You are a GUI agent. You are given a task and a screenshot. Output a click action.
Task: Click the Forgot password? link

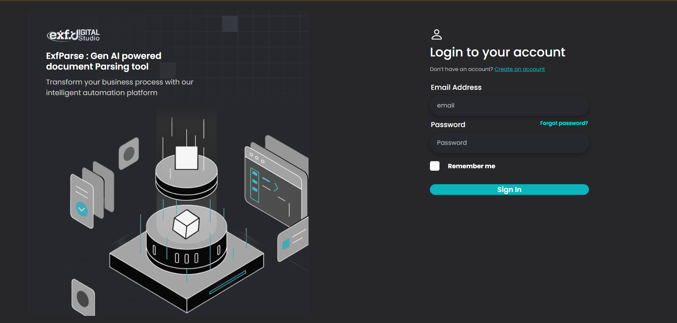pos(564,123)
